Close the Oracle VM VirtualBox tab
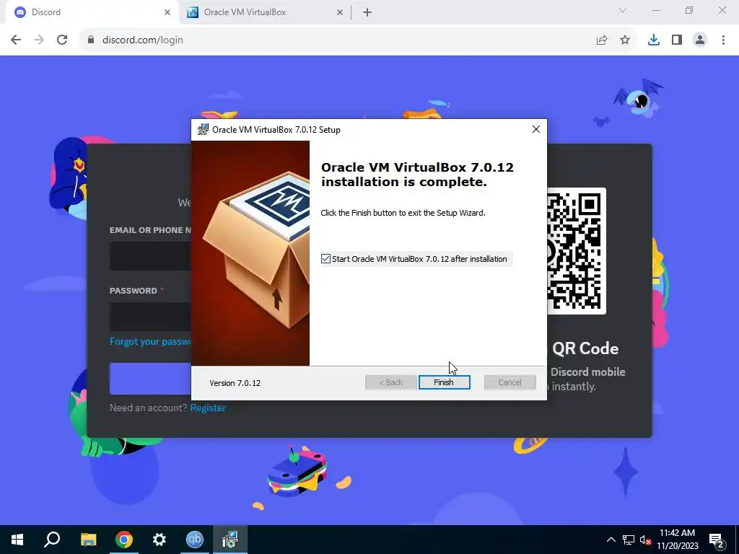Screen dimensions: 739x554 point(339,12)
